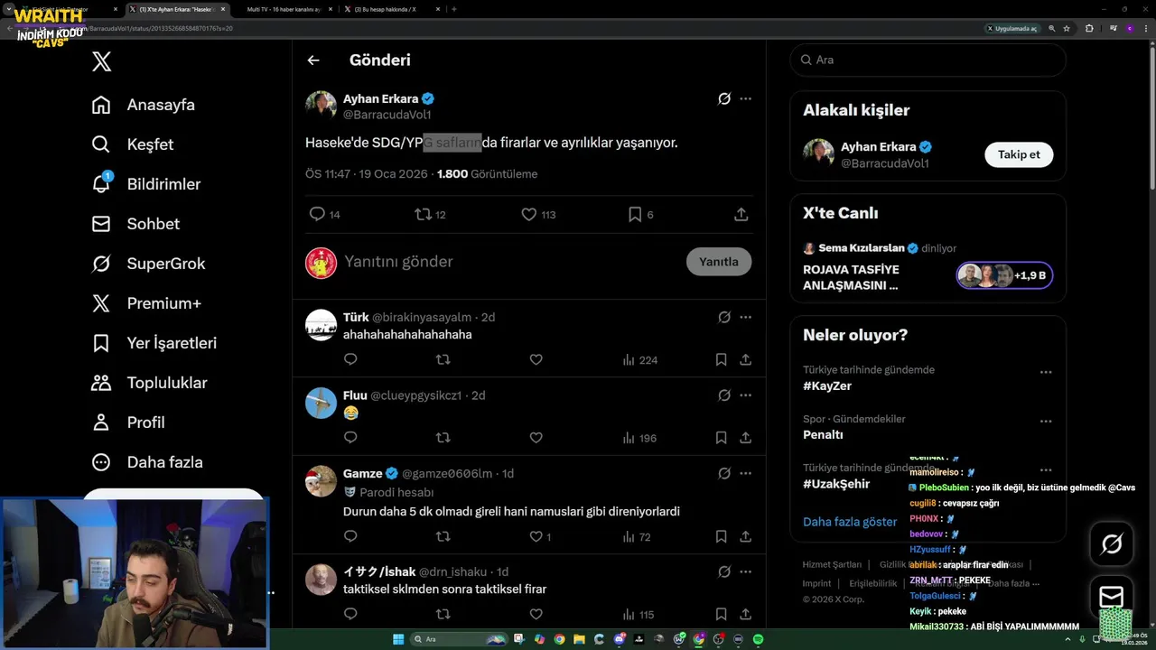Click reply icon with 14 replies
This screenshot has width=1156, height=650.
pos(317,214)
